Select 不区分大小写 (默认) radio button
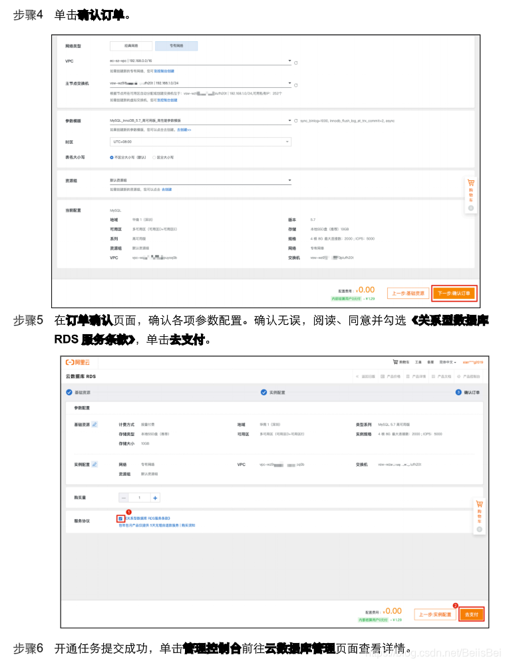 point(112,157)
